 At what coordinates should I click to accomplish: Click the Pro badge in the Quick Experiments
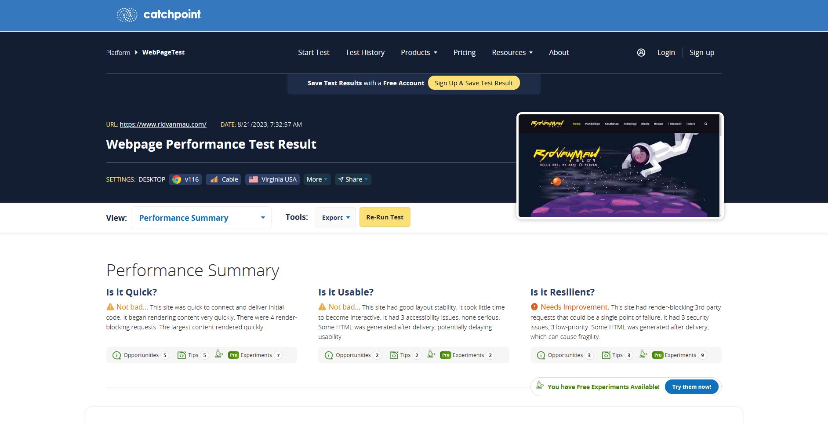(233, 355)
